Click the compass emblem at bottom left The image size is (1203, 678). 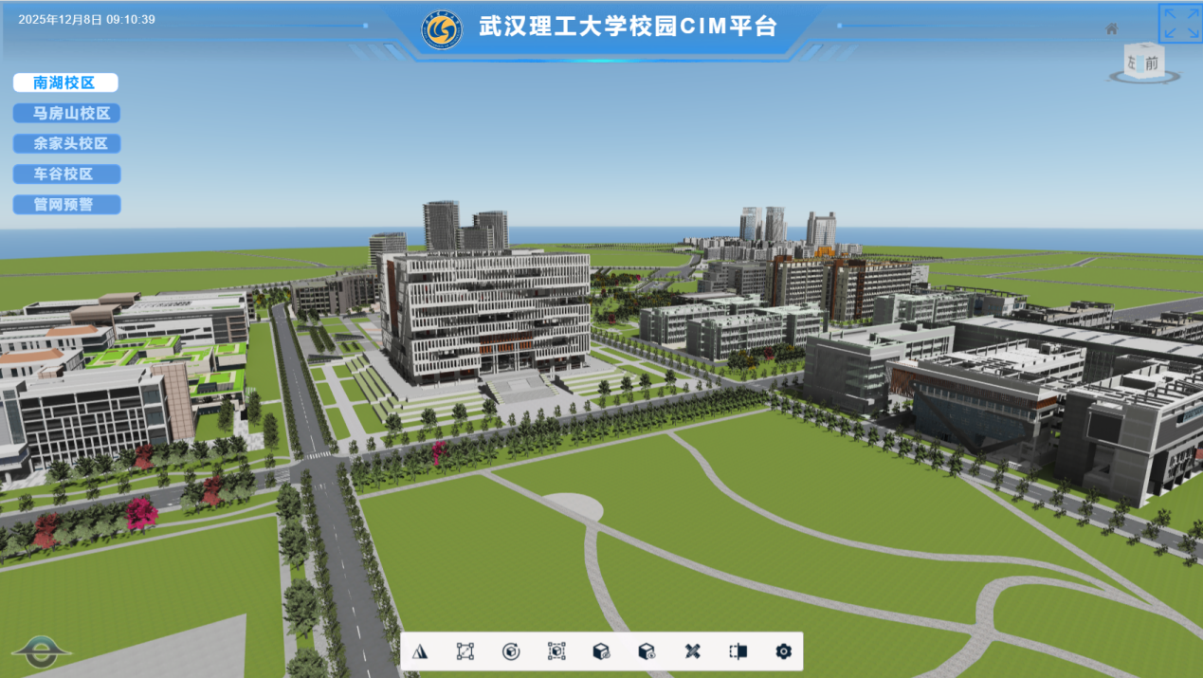[x=41, y=650]
